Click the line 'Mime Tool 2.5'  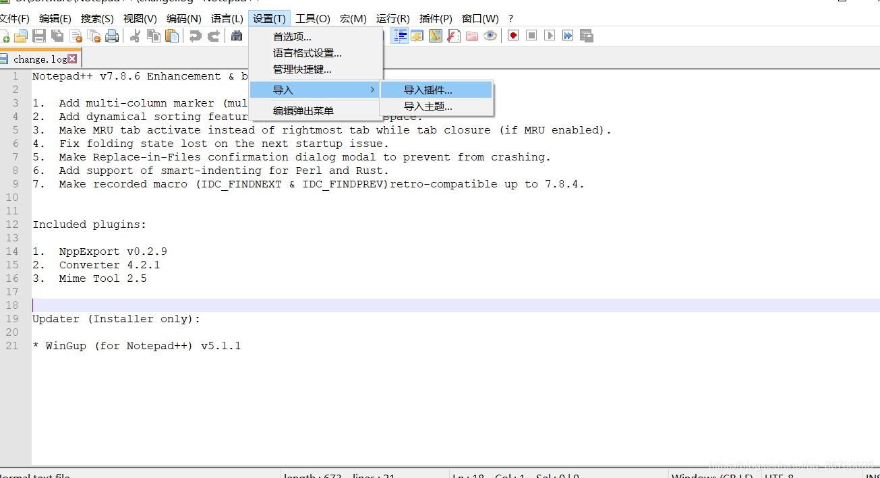click(90, 278)
